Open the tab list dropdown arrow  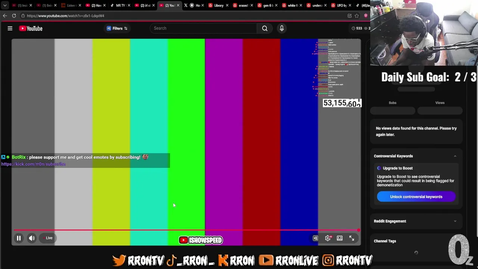[5, 5]
